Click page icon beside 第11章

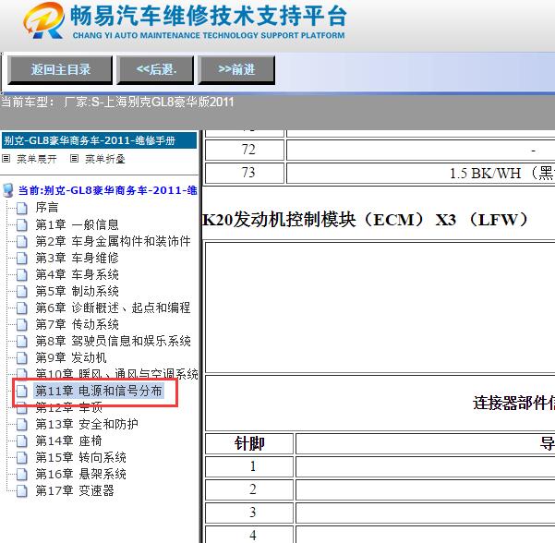[22, 392]
